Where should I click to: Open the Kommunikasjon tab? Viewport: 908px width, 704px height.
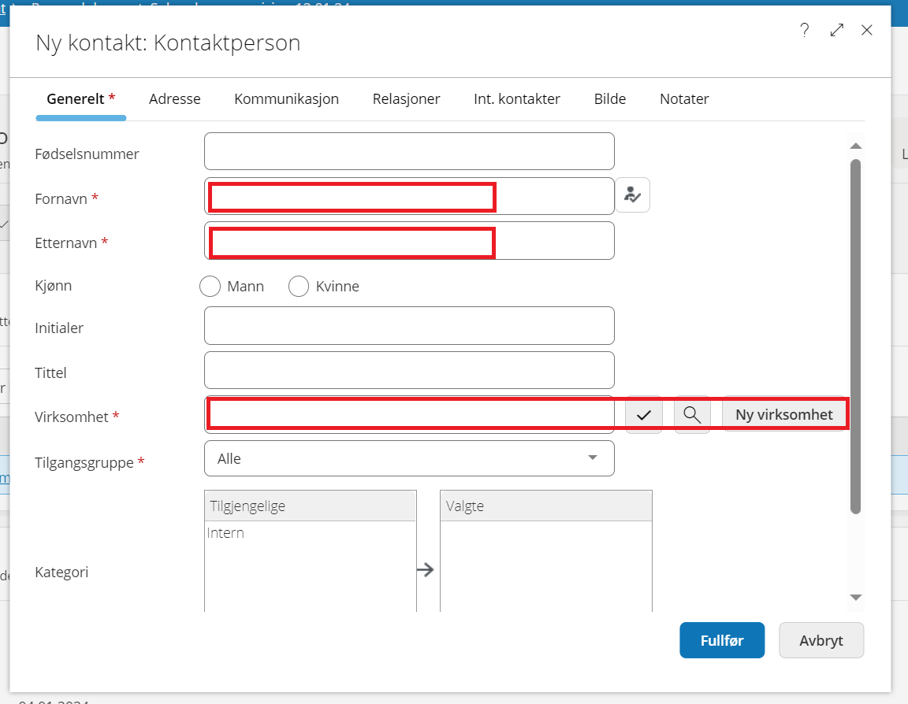[x=286, y=99]
